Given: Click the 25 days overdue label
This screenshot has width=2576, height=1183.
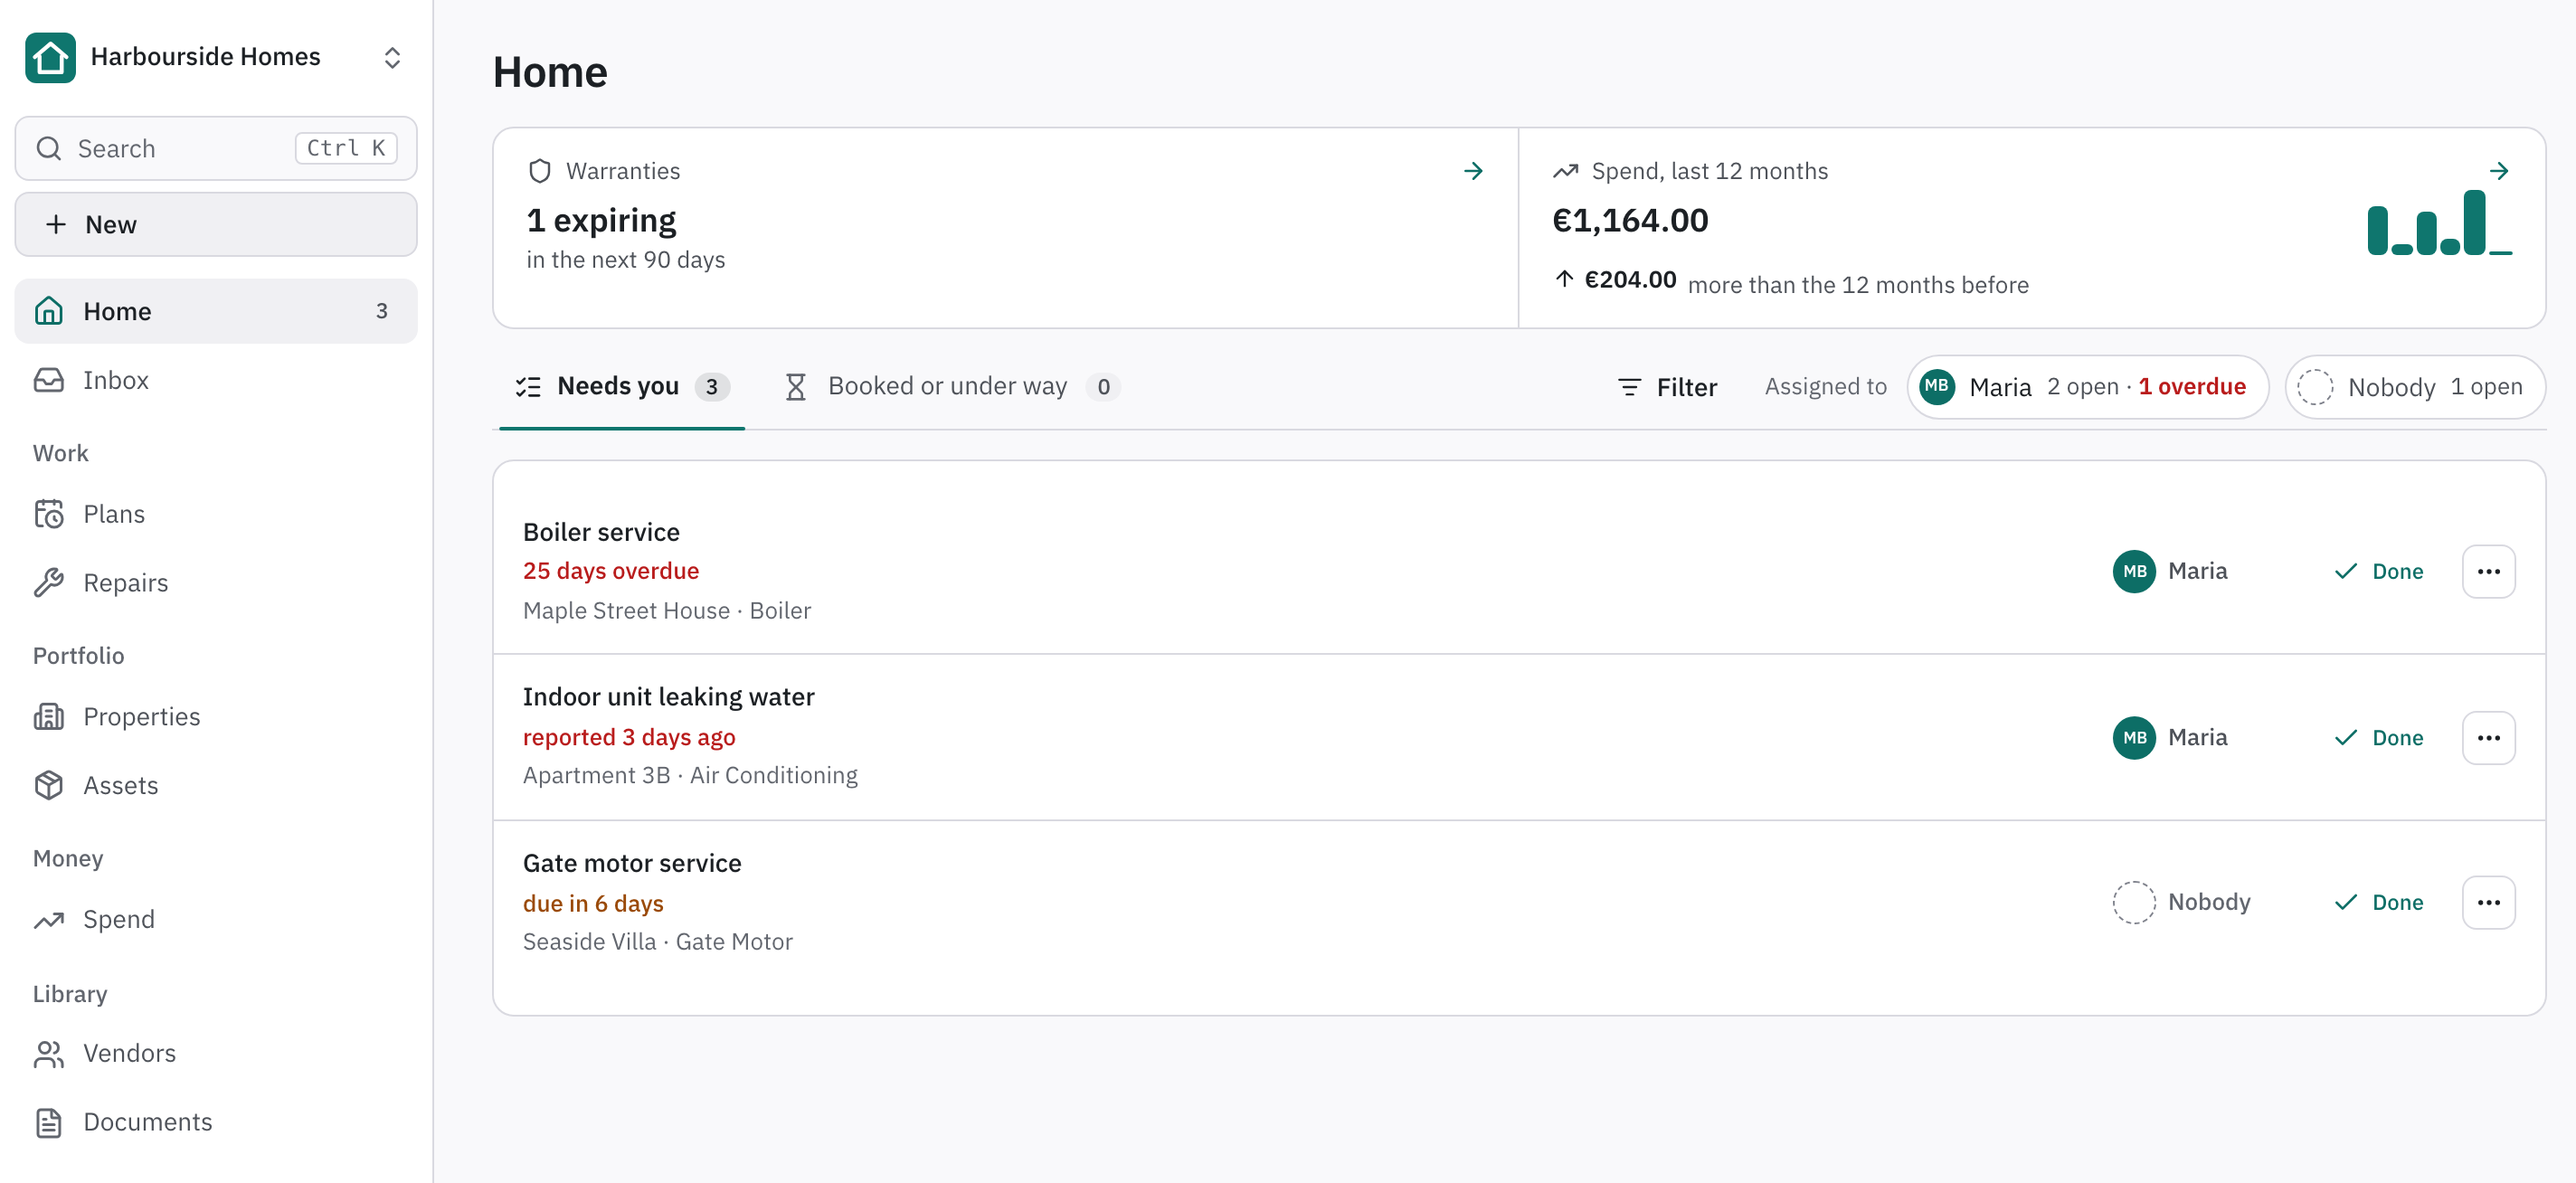Looking at the screenshot, I should (x=611, y=571).
